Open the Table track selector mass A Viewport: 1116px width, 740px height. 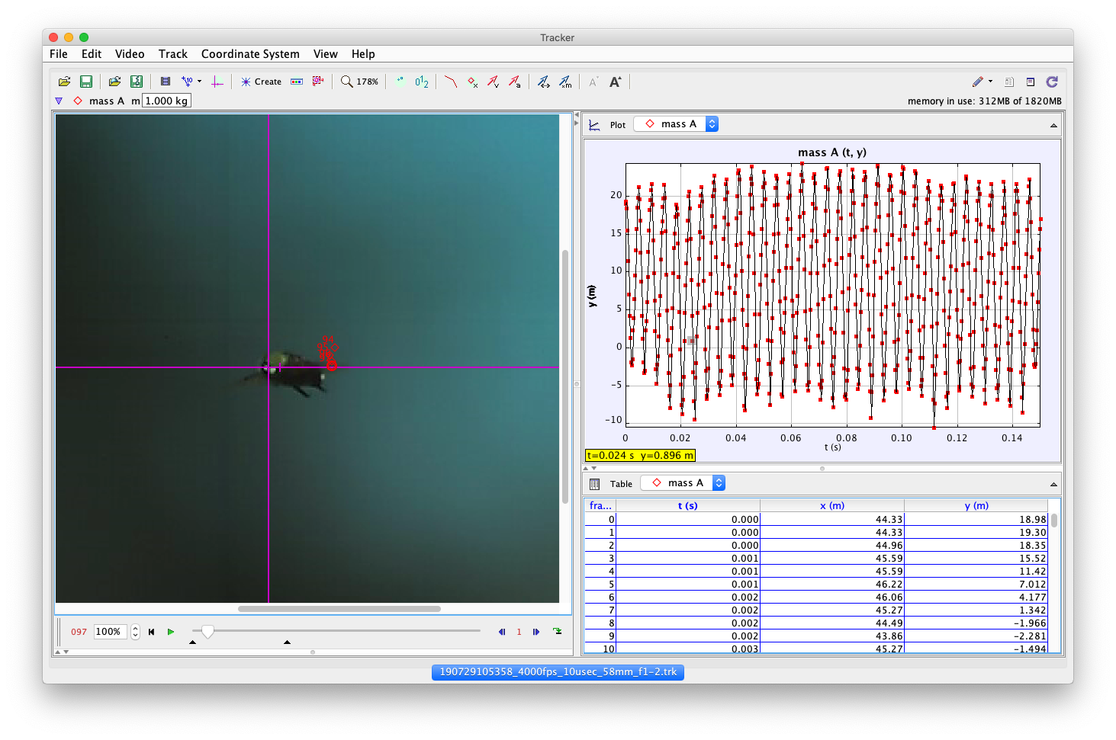[683, 483]
